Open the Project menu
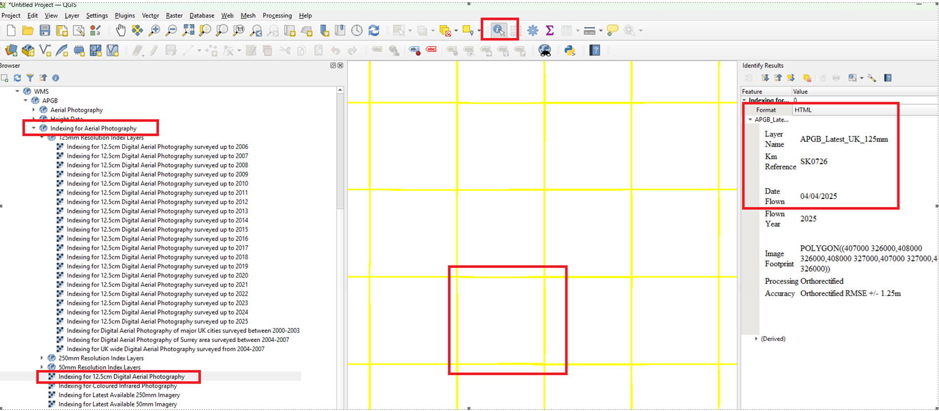 coord(11,15)
